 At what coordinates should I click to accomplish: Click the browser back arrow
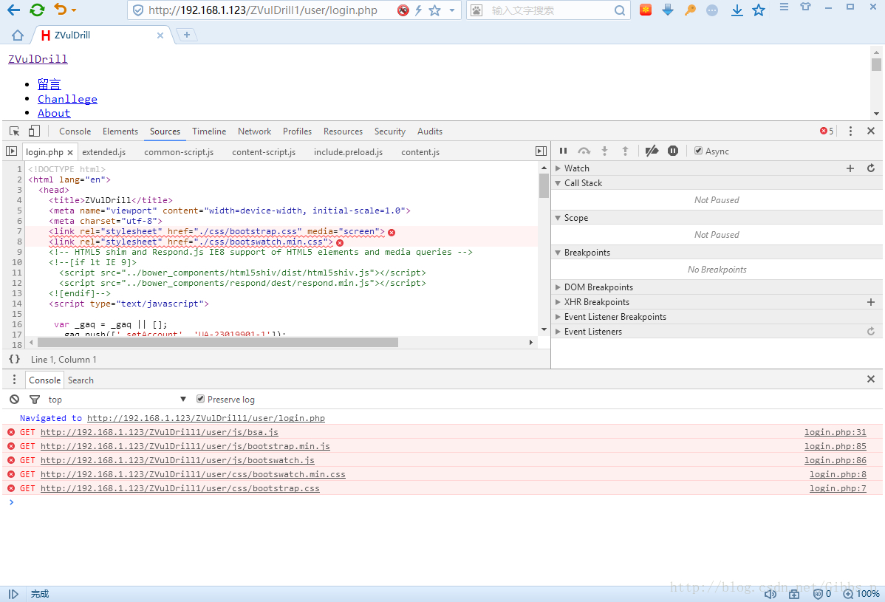[x=13, y=10]
